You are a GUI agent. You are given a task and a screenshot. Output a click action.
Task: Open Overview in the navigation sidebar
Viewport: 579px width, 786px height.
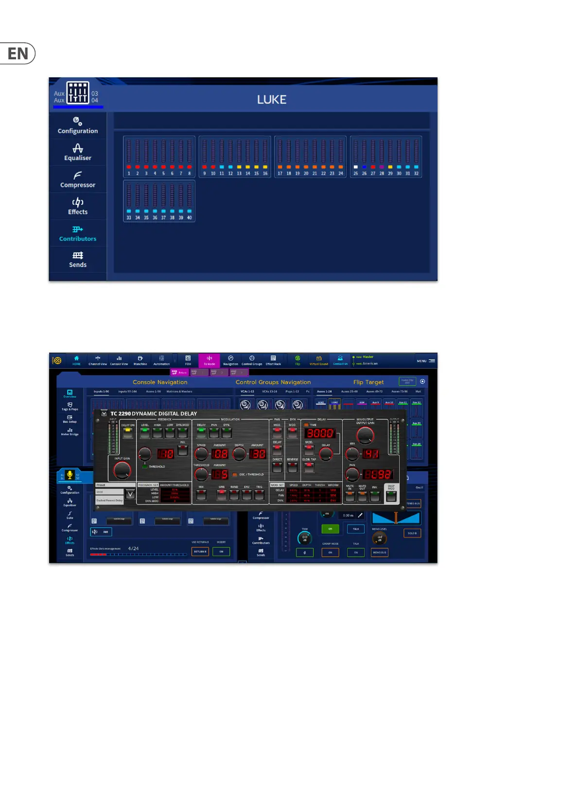pos(70,393)
